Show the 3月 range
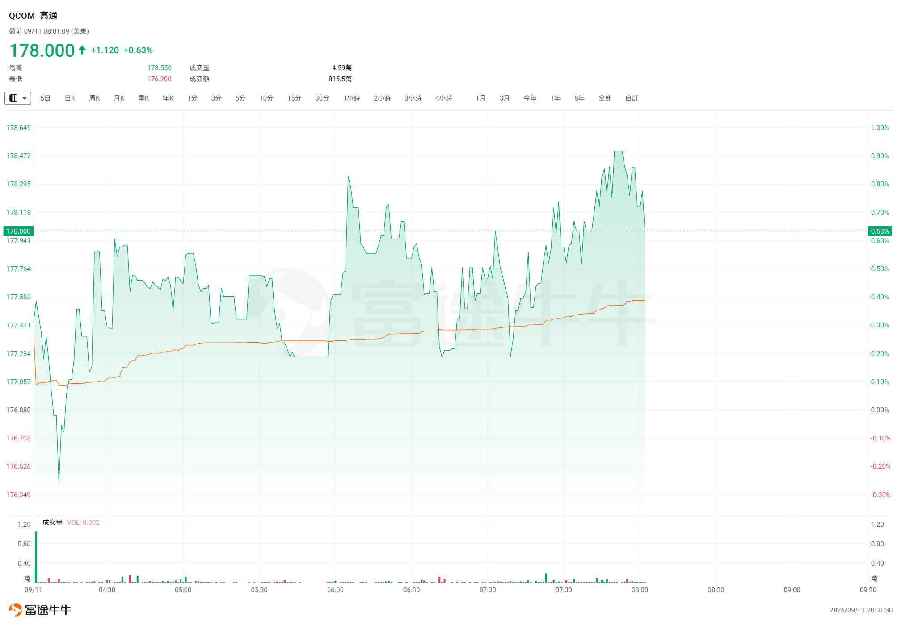This screenshot has height=625, width=902. coord(505,98)
